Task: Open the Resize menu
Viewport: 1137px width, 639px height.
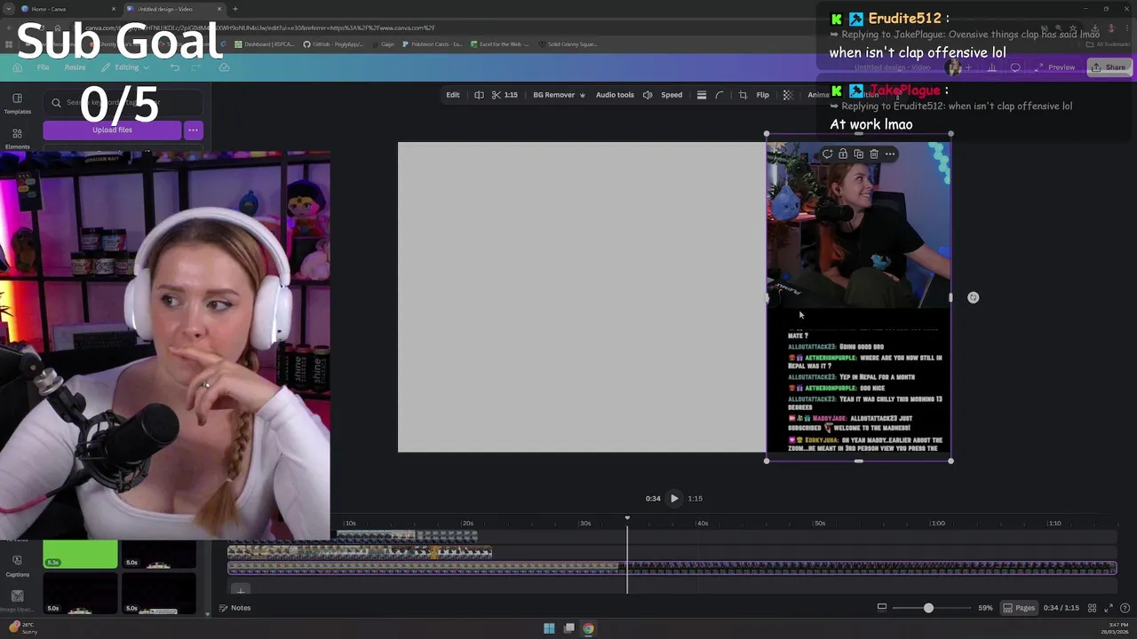Action: click(x=75, y=67)
